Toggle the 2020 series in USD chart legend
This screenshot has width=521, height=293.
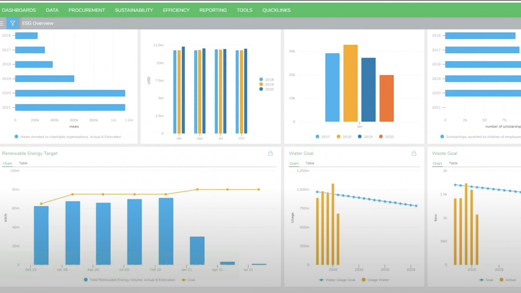[x=266, y=89]
